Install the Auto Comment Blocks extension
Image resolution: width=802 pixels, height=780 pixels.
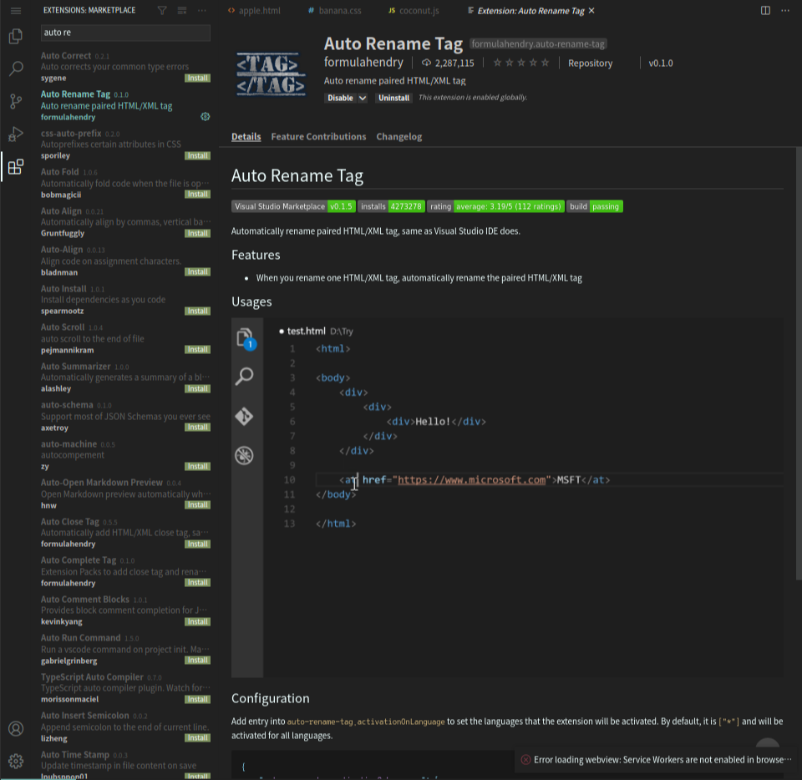[x=197, y=622]
